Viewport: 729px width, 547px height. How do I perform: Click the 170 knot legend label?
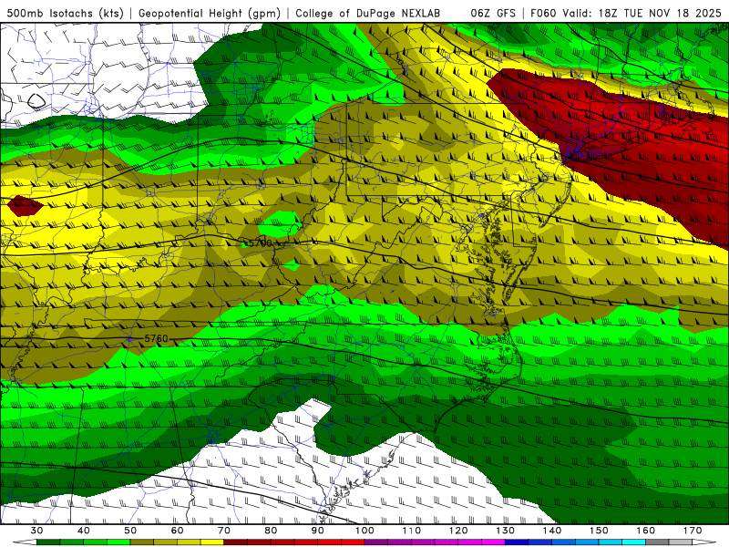click(693, 531)
